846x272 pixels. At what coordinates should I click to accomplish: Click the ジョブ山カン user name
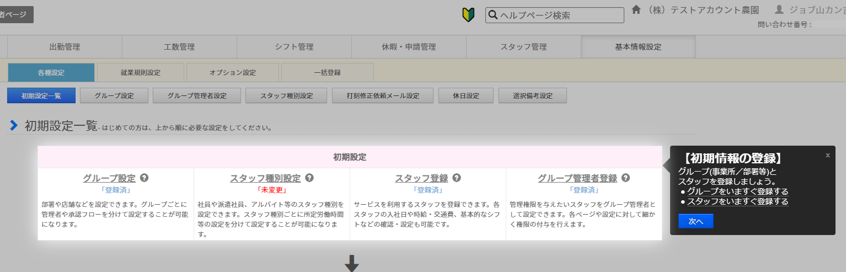(817, 10)
